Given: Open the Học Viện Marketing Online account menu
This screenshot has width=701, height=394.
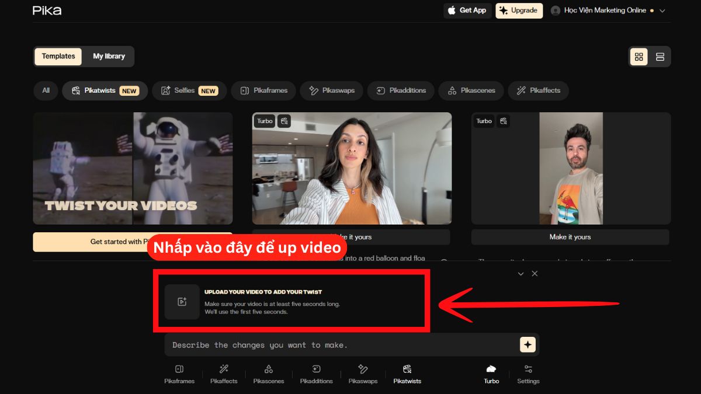Looking at the screenshot, I should 608,11.
